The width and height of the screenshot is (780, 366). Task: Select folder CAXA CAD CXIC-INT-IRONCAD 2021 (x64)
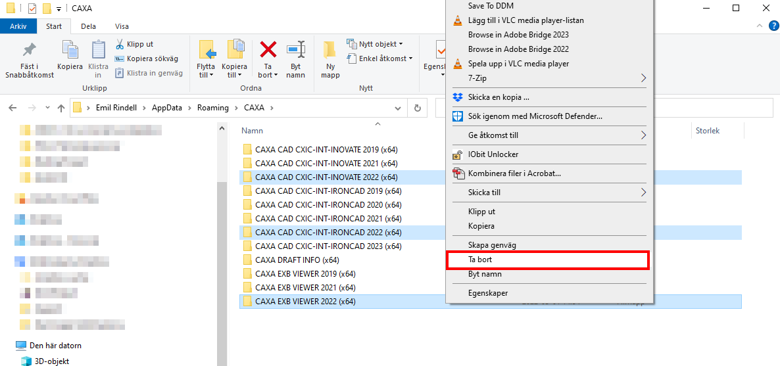[328, 218]
